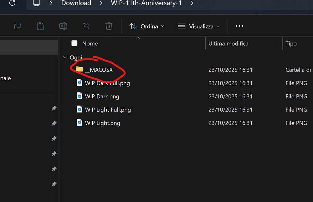Select the __MACOSX folder
This screenshot has height=202, width=313.
(99, 70)
